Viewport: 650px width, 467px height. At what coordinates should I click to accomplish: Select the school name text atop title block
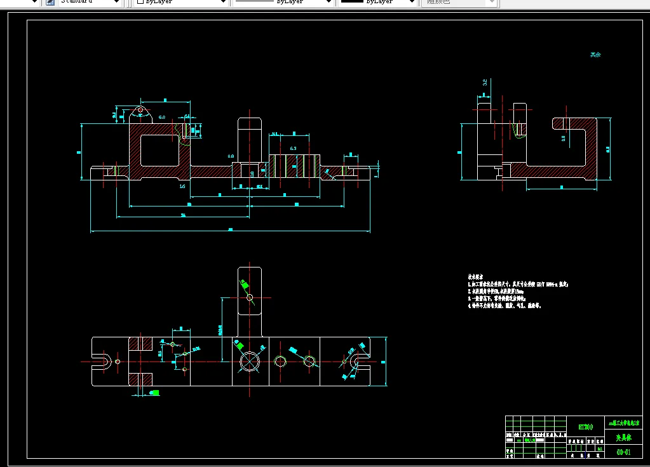pos(623,423)
